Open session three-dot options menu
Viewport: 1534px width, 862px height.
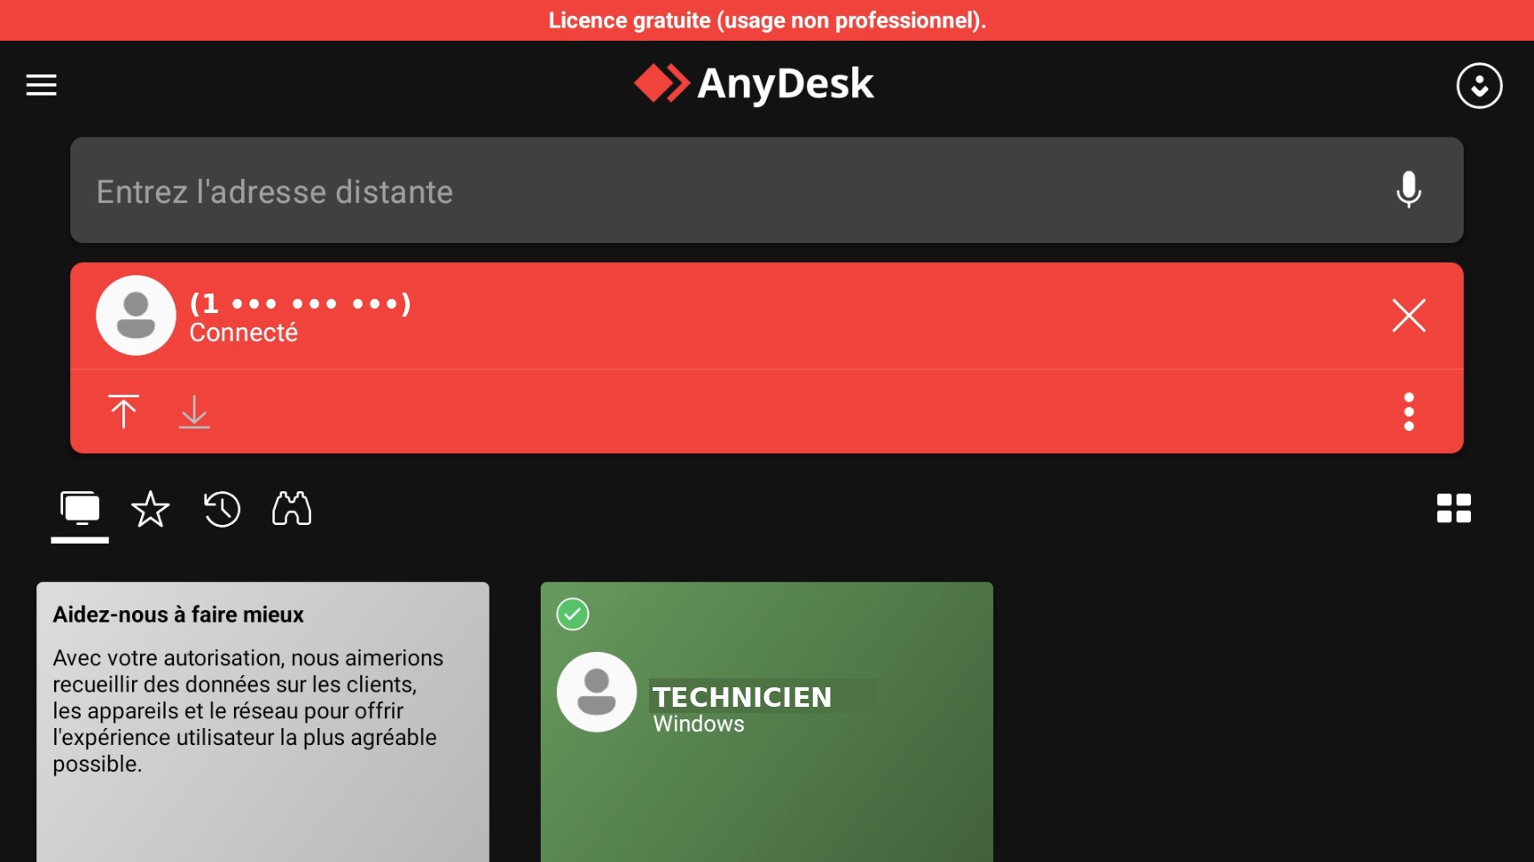[x=1408, y=411]
